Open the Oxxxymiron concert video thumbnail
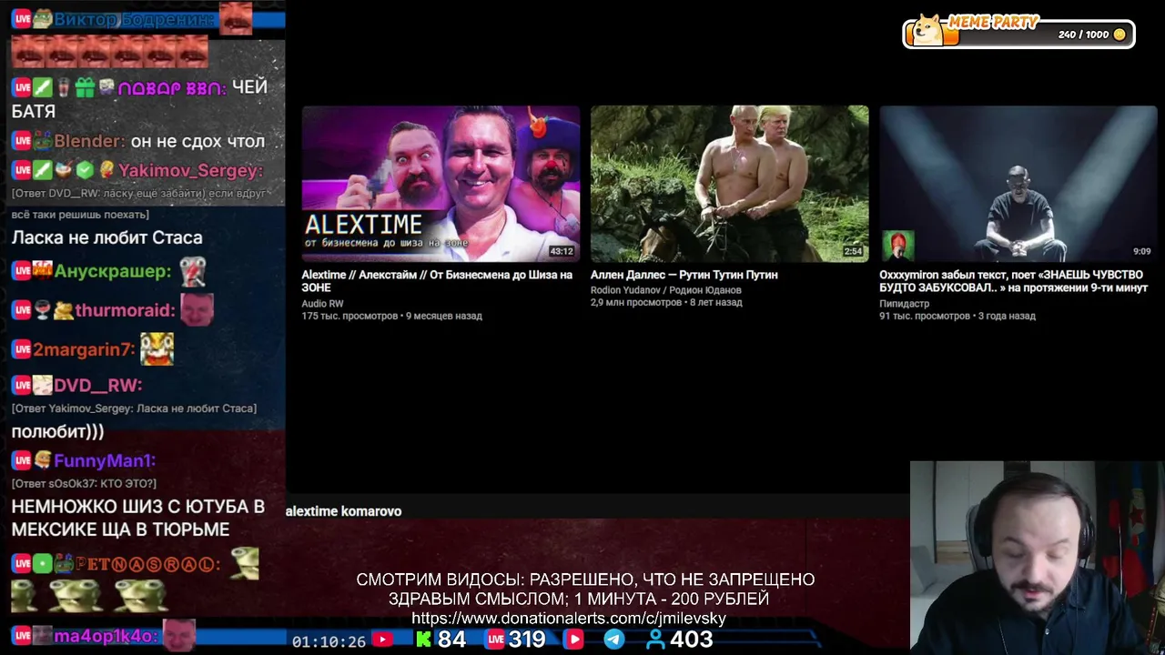 pyautogui.click(x=1018, y=184)
